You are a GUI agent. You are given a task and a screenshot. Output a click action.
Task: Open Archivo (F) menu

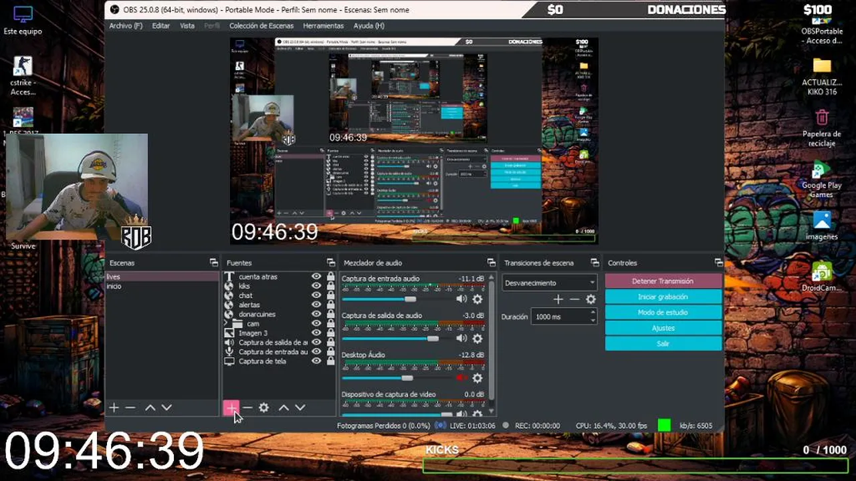point(126,25)
